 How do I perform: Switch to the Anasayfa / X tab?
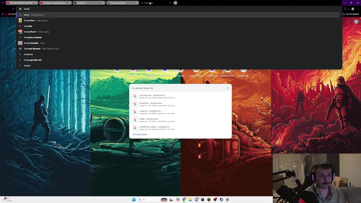[x=89, y=3]
